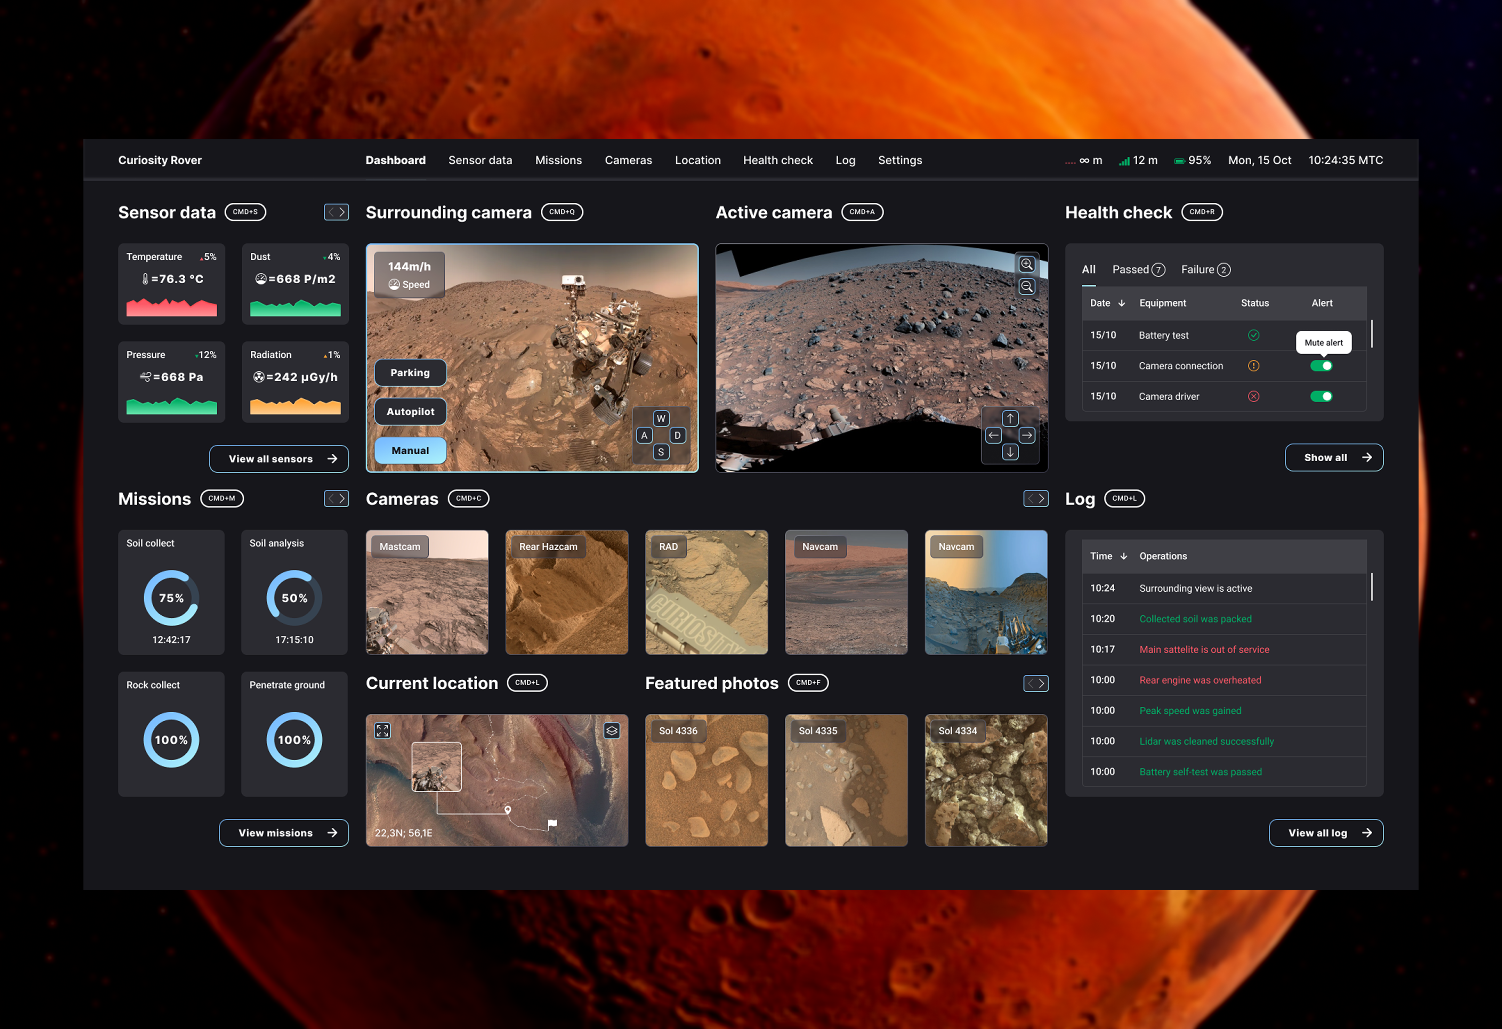This screenshot has width=1502, height=1029.
Task: Open map layers on location map
Action: [611, 730]
